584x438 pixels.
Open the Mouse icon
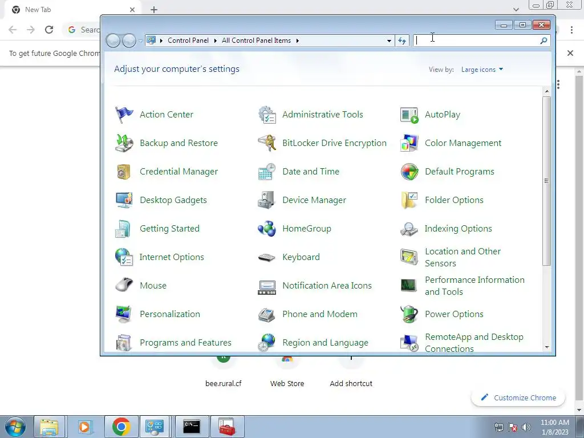[x=124, y=285]
